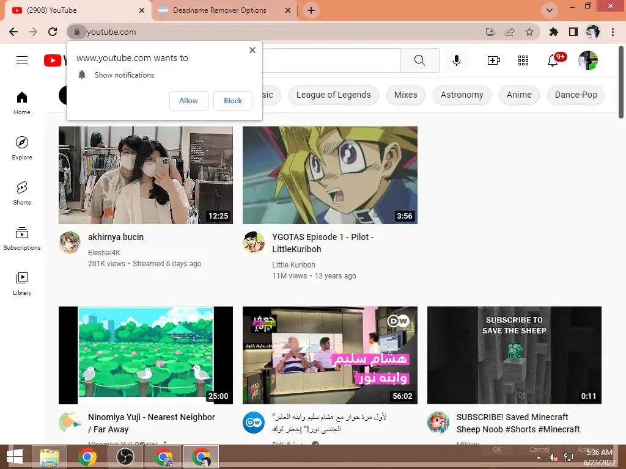Open Little Kuriboh channel avatar
The image size is (626, 469).
[254, 242]
